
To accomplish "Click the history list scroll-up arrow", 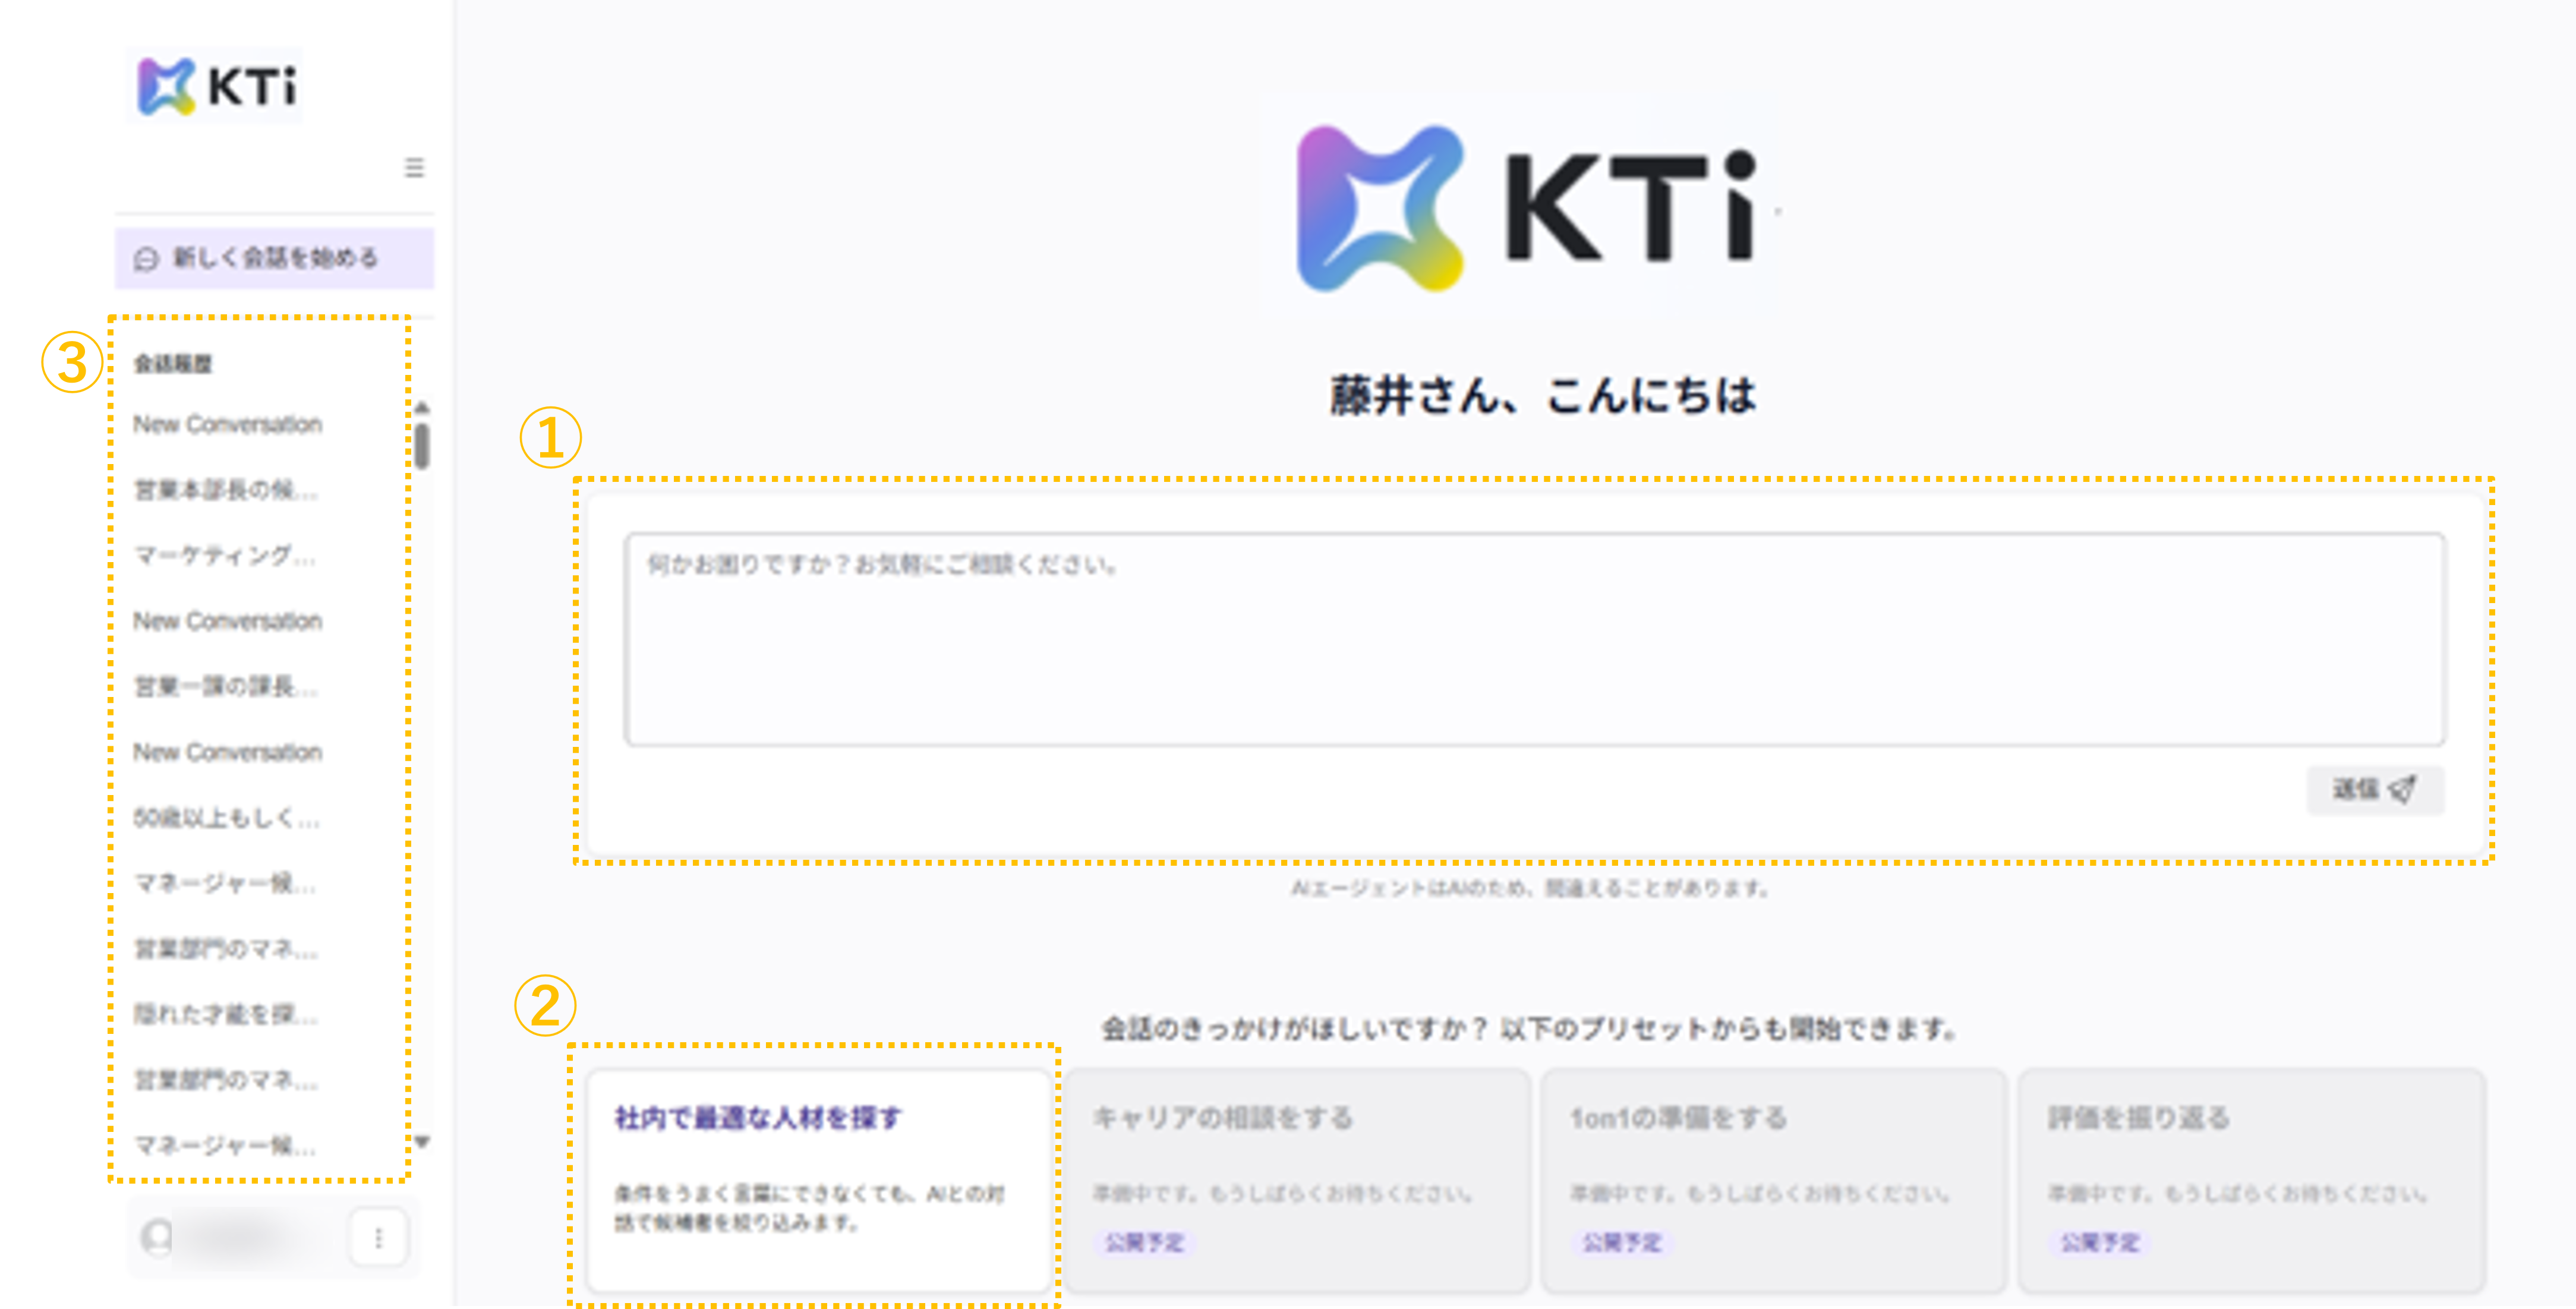I will [422, 408].
